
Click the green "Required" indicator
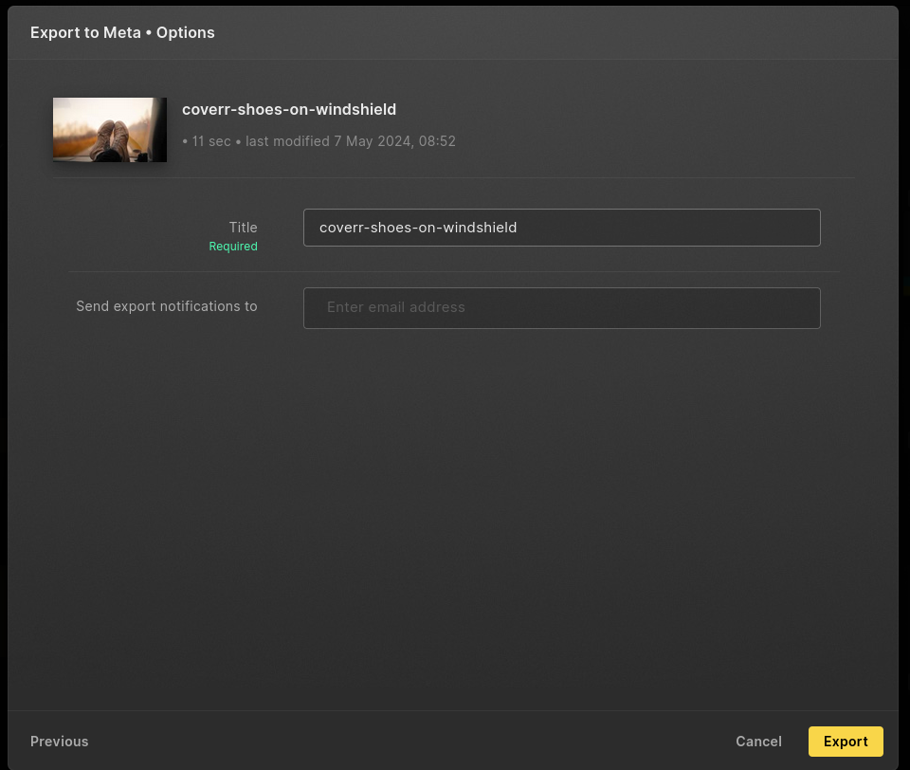(233, 247)
